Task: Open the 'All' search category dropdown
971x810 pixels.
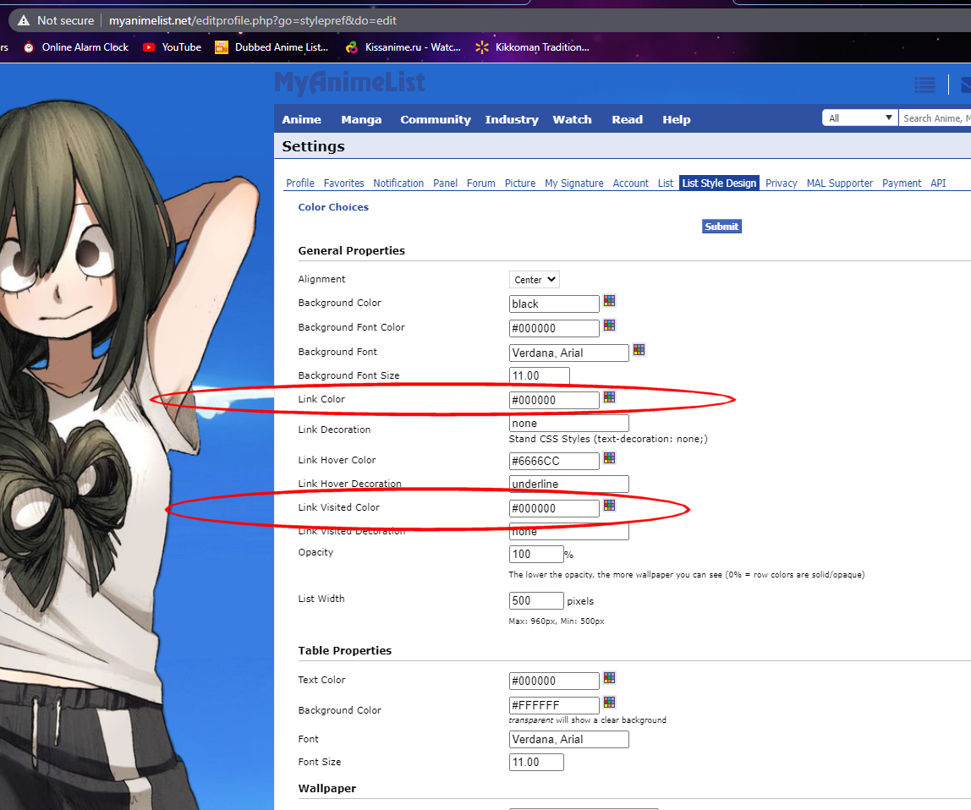Action: [860, 118]
